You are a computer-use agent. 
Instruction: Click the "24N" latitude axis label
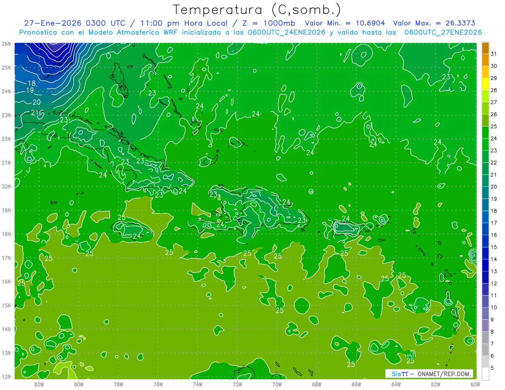coord(6,91)
